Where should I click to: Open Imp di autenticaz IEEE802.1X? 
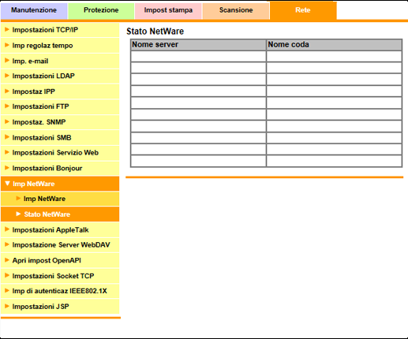click(60, 291)
